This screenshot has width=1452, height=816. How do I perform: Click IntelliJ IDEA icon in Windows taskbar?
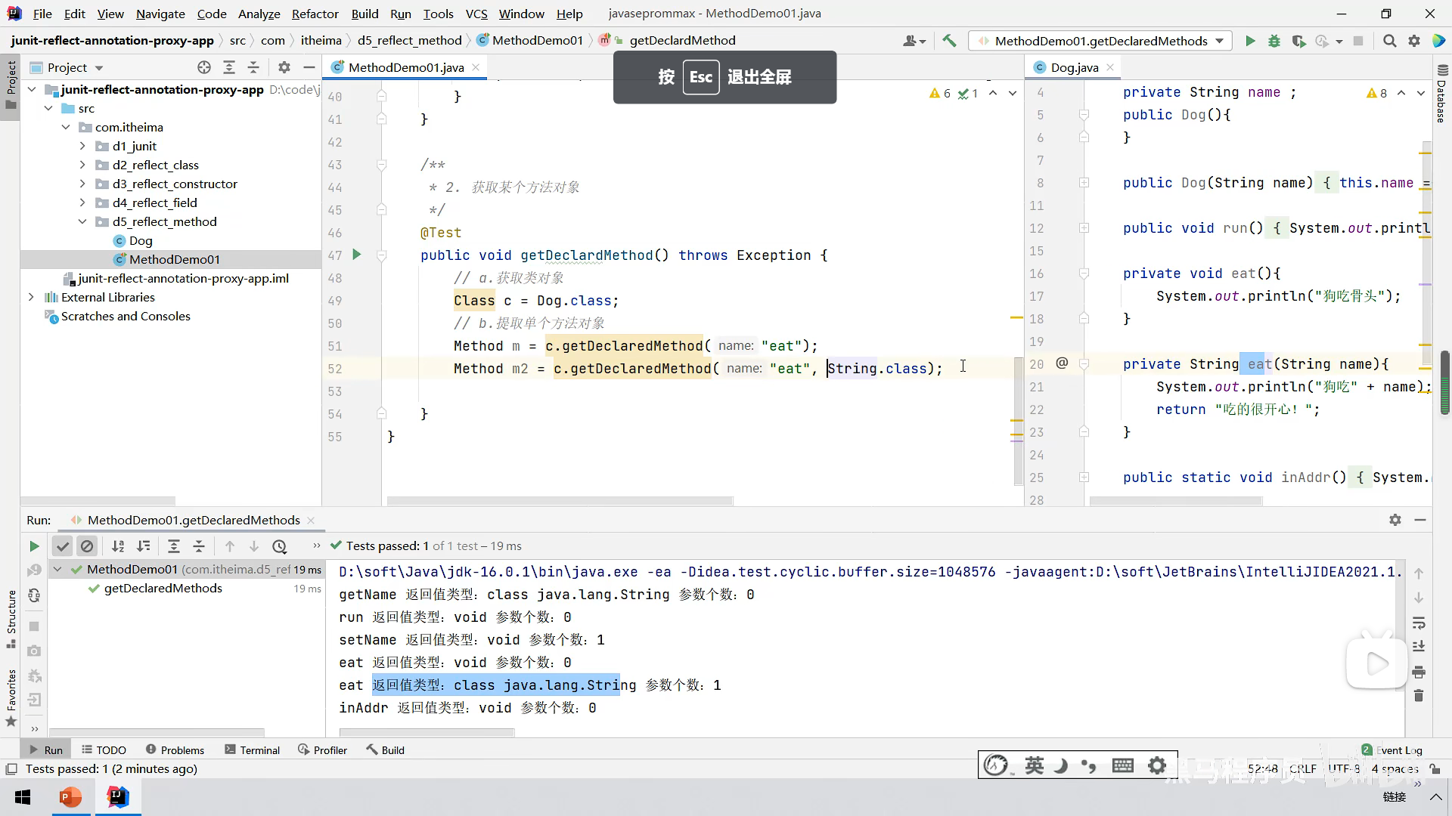[x=118, y=797]
